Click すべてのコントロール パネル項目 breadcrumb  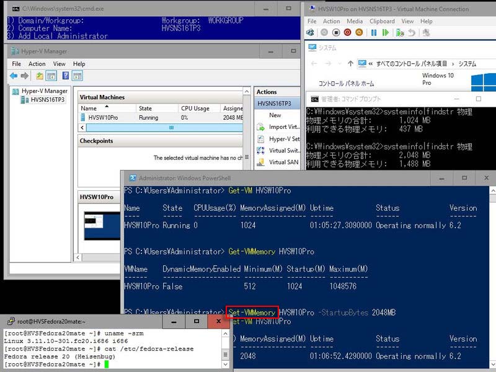tap(412, 64)
